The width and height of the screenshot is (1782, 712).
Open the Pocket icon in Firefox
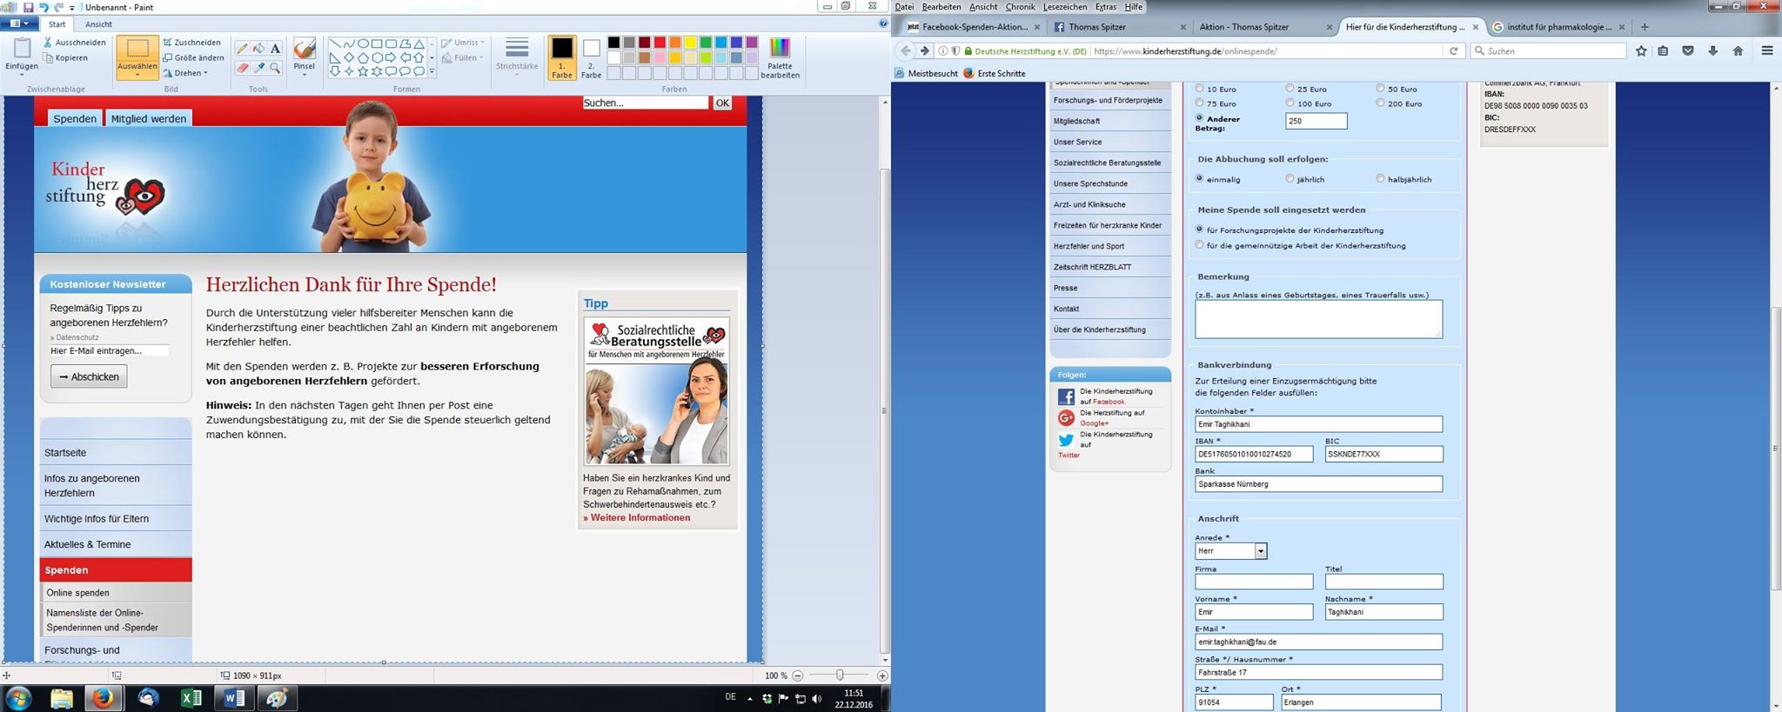[x=1688, y=51]
